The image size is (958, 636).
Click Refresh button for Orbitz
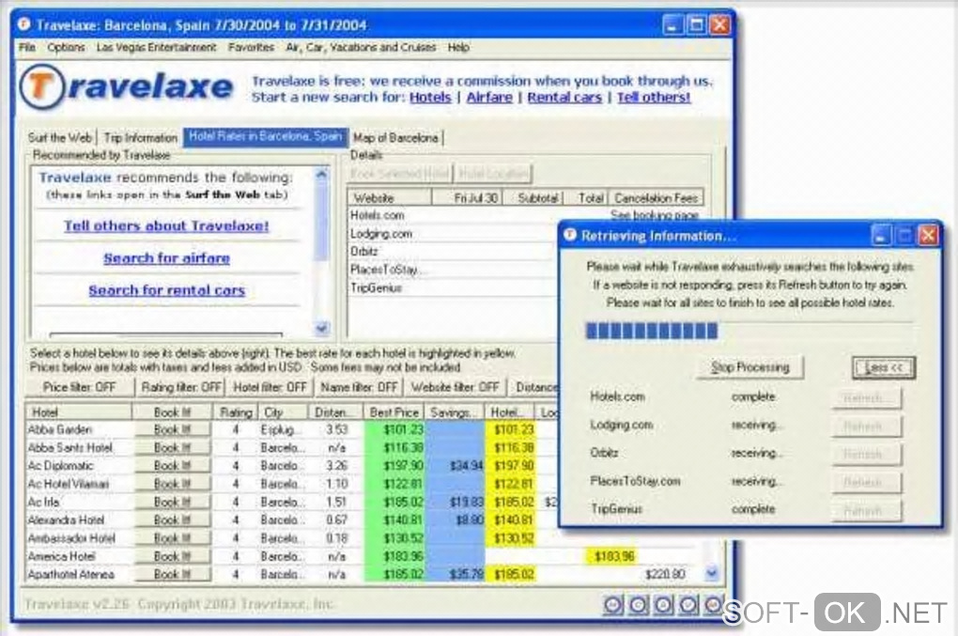[x=866, y=454]
